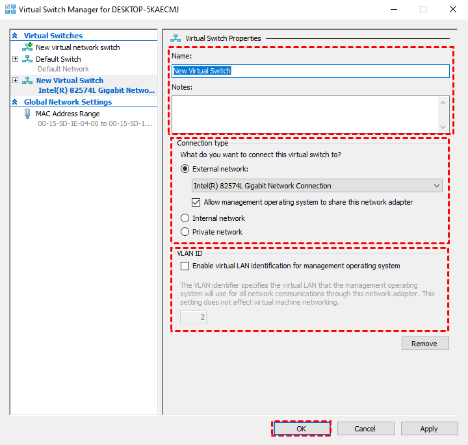This screenshot has height=445, width=468.
Task: Select Default Switch in the tree
Action: tap(58, 59)
